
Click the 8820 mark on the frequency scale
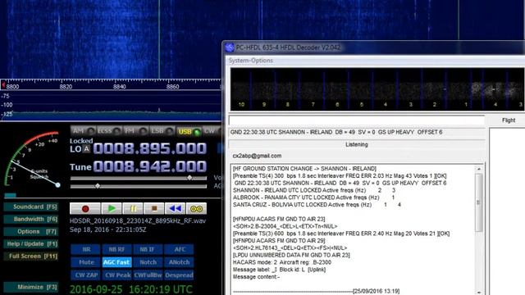point(66,87)
